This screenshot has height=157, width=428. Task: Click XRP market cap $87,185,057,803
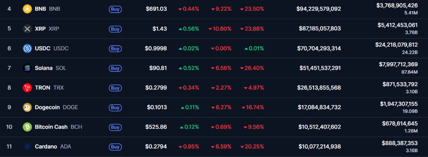pyautogui.click(x=320, y=29)
